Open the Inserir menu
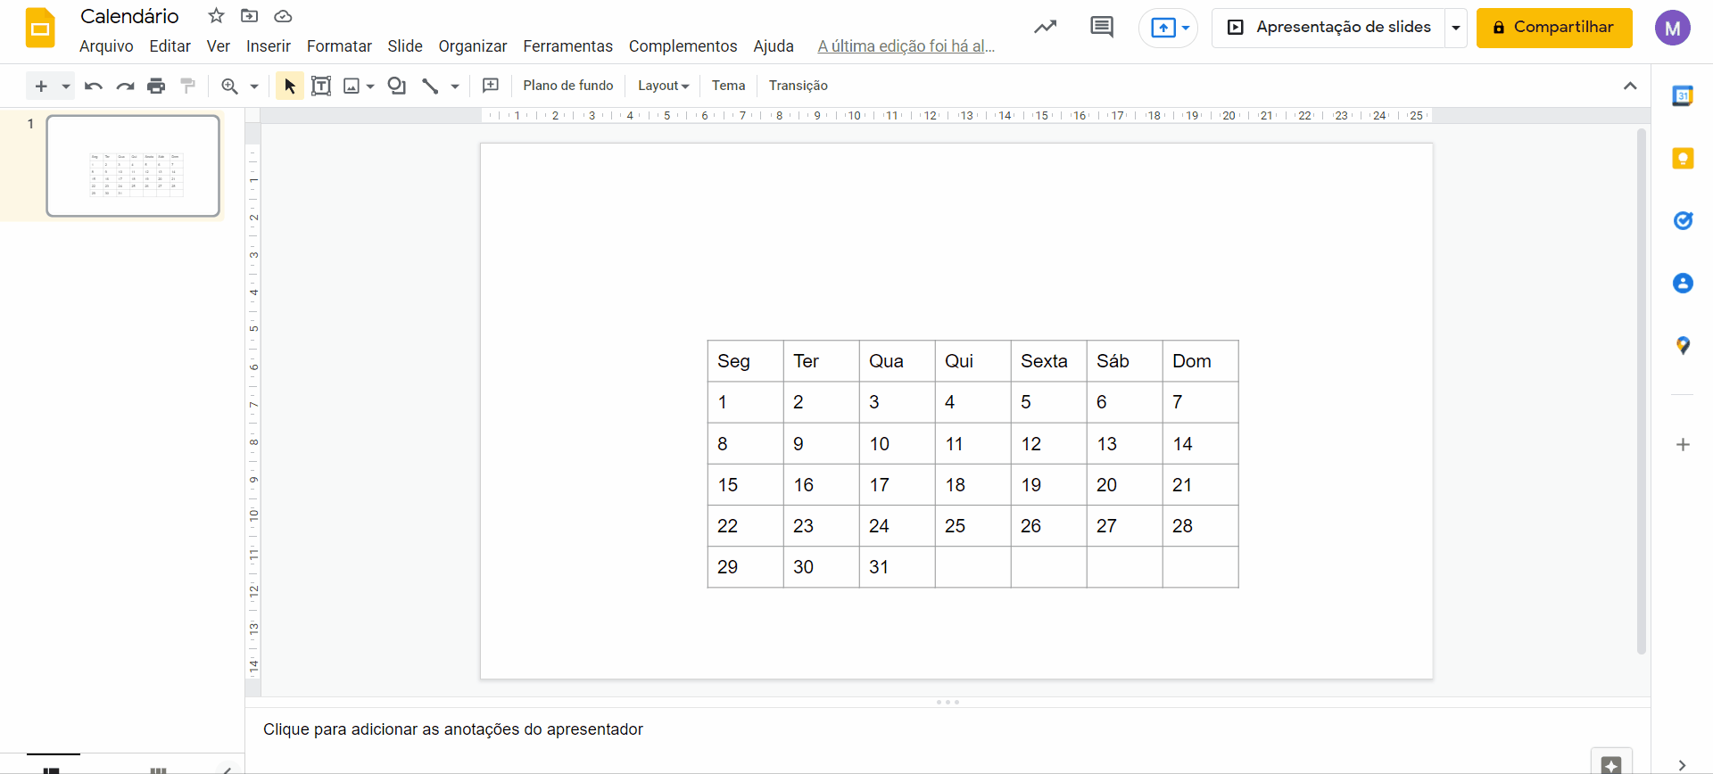This screenshot has height=774, width=1713. 269,46
